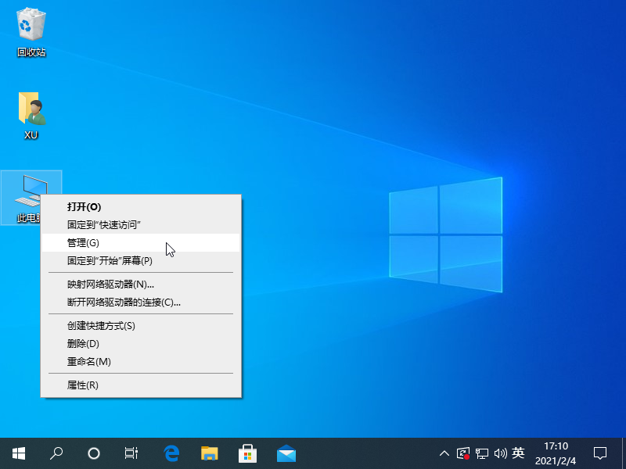The width and height of the screenshot is (626, 469).
Task: Open the Action Center notification icon
Action: pyautogui.click(x=600, y=453)
